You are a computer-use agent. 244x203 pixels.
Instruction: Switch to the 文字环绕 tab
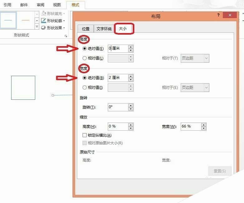click(104, 29)
